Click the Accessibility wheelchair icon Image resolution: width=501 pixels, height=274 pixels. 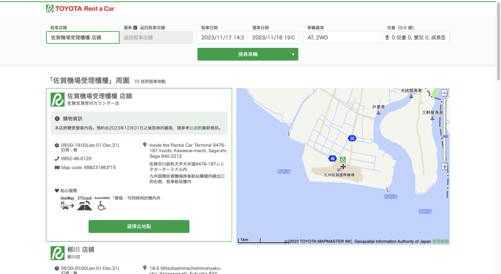coord(102,204)
